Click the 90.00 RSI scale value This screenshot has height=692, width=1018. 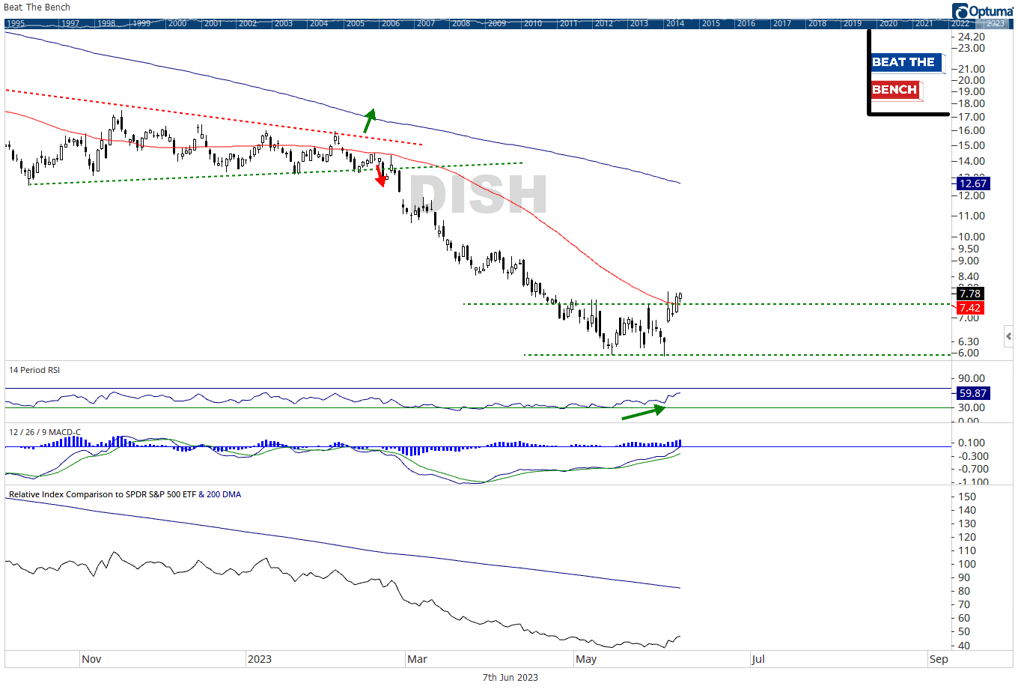(x=972, y=378)
